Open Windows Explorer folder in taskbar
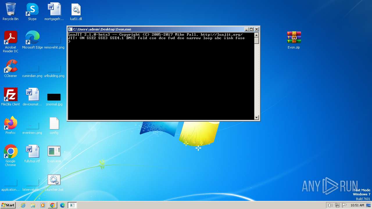Viewport: 372px width, 209px height. click(33, 205)
